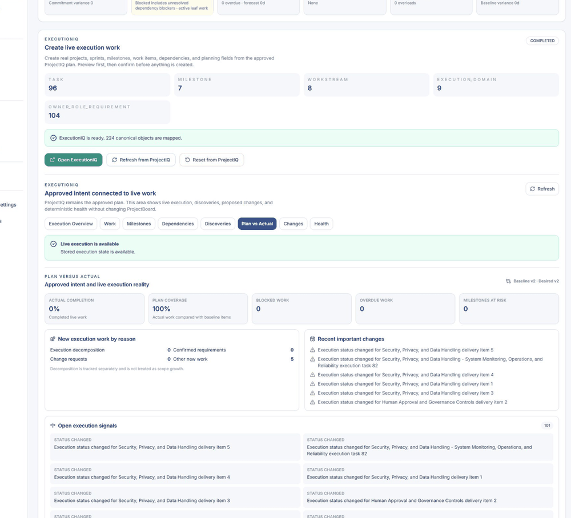Image resolution: width=571 pixels, height=518 pixels.
Task: Click warning icon beside Human Approval recent change
Action: coord(312,402)
